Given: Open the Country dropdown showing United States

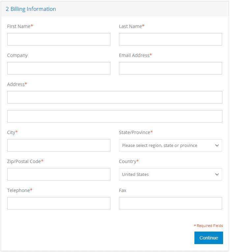Looking at the screenshot, I should (x=170, y=174).
